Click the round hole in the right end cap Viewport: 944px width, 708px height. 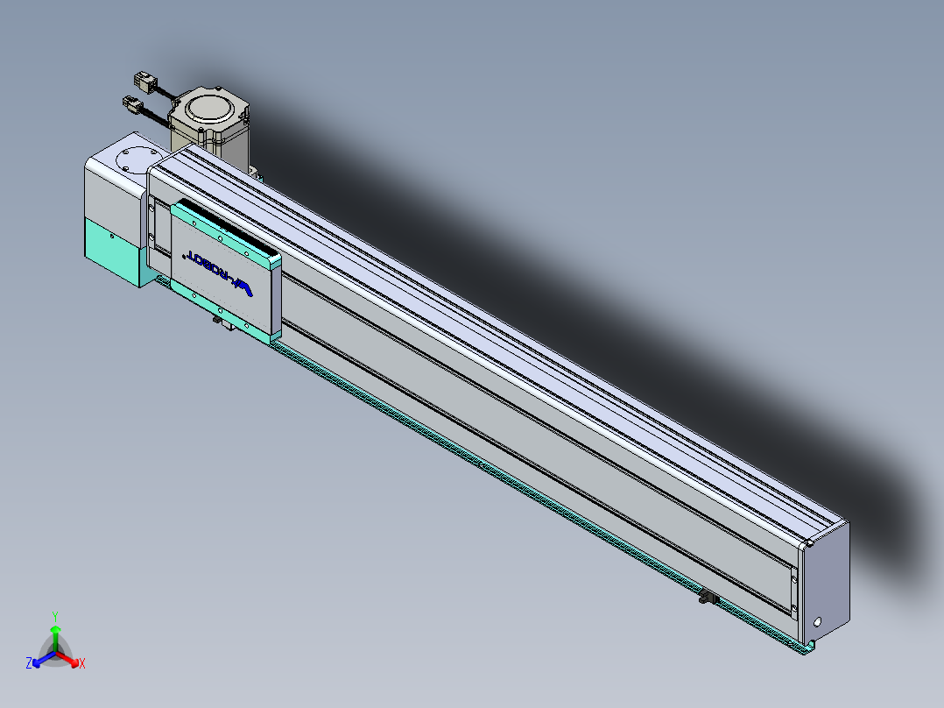pos(818,622)
